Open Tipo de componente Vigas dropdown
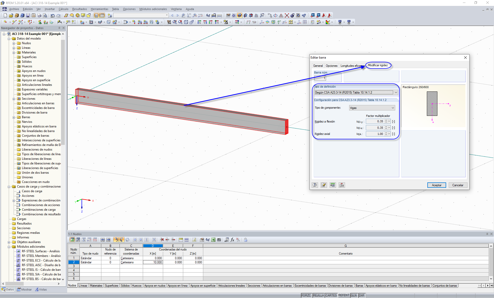 [x=393, y=108]
